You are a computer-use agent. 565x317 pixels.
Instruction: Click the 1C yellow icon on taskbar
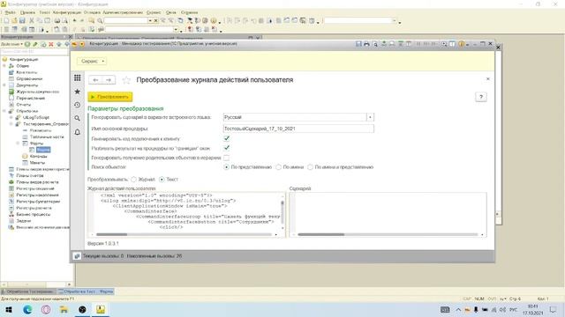[101, 309]
